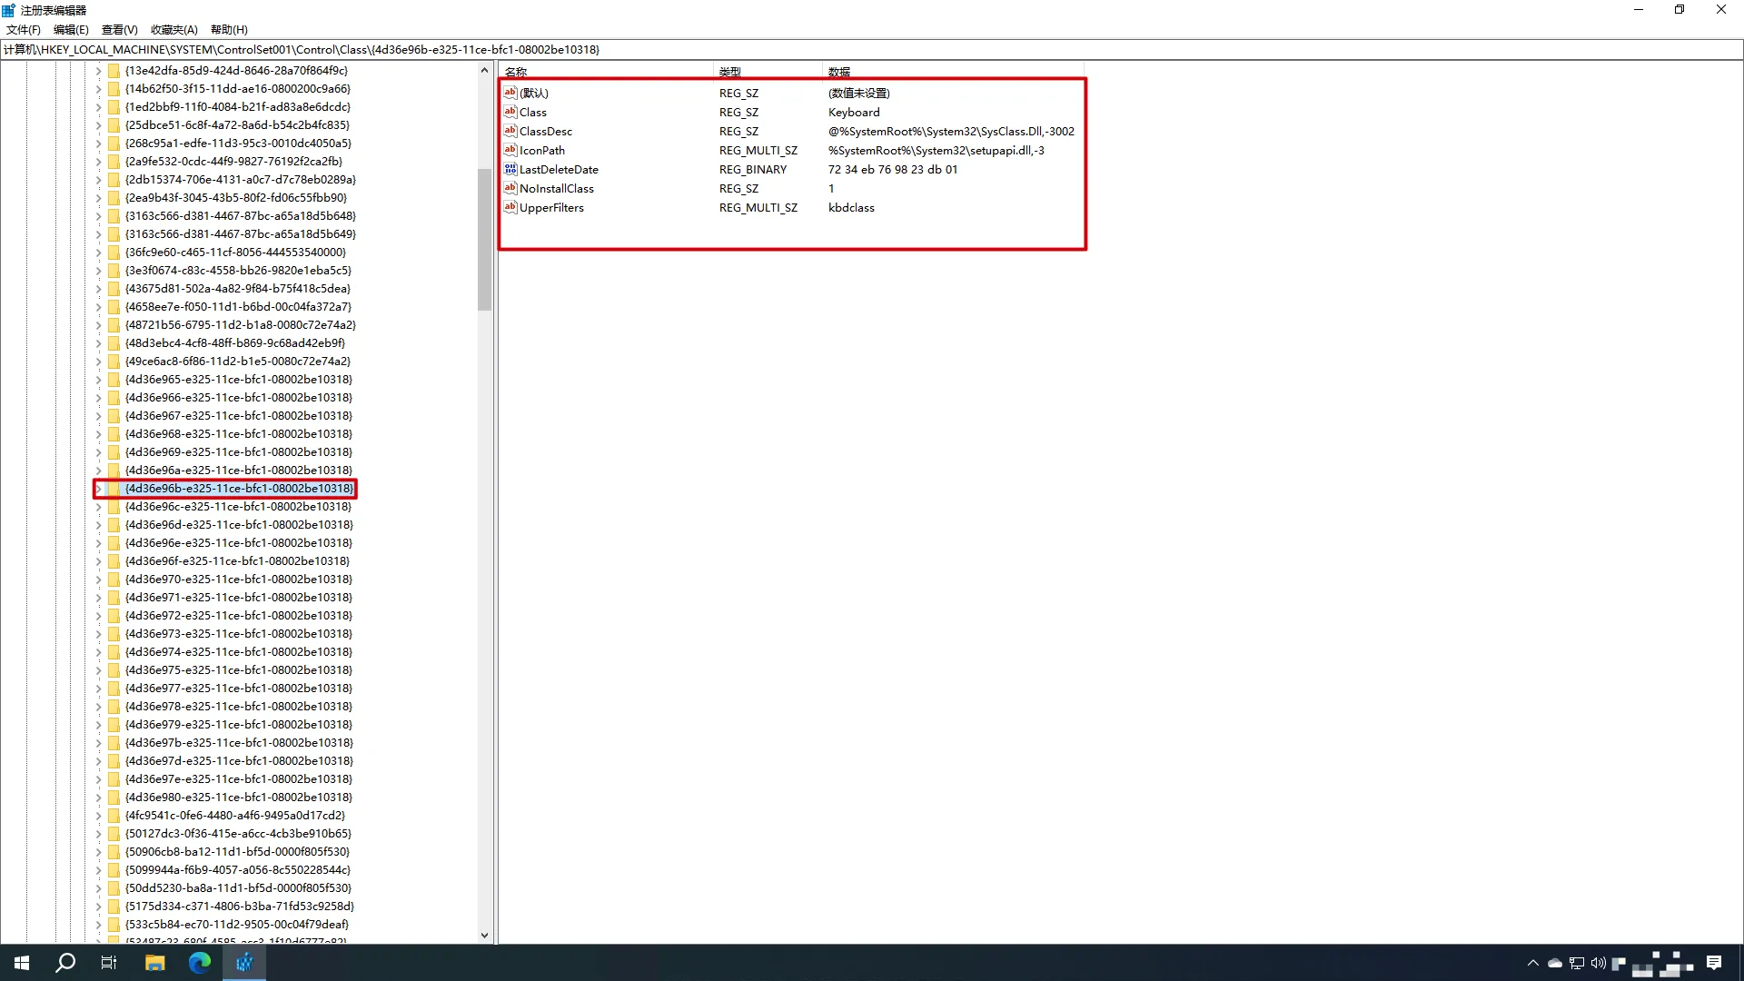This screenshot has height=981, width=1744.
Task: Click the binary icon beside LastDeleteDate
Action: [510, 169]
